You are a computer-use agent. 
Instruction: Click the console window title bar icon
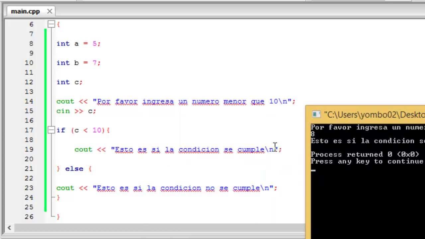(316, 115)
